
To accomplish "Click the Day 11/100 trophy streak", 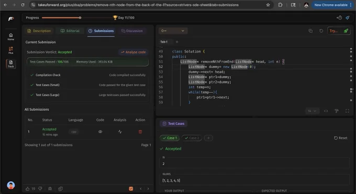I will pos(124,18).
